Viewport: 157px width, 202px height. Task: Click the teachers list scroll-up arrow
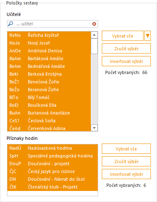click(x=94, y=35)
